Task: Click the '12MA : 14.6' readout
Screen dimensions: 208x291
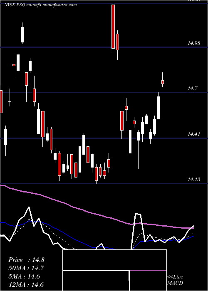Action: point(26,284)
